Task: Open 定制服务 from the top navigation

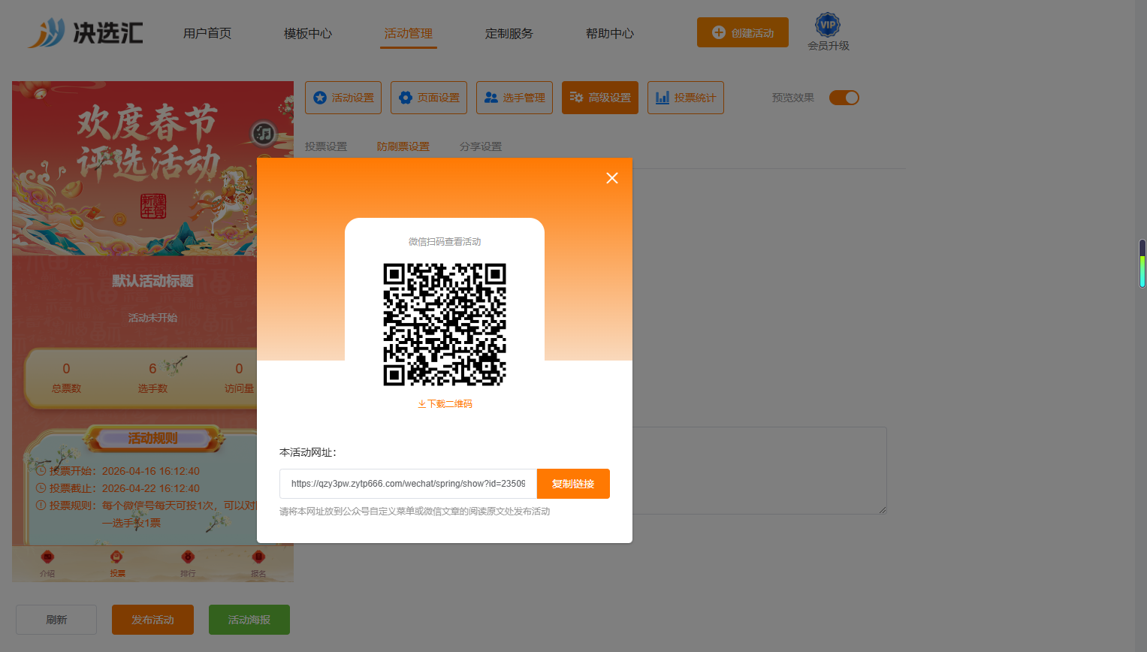Action: click(509, 34)
